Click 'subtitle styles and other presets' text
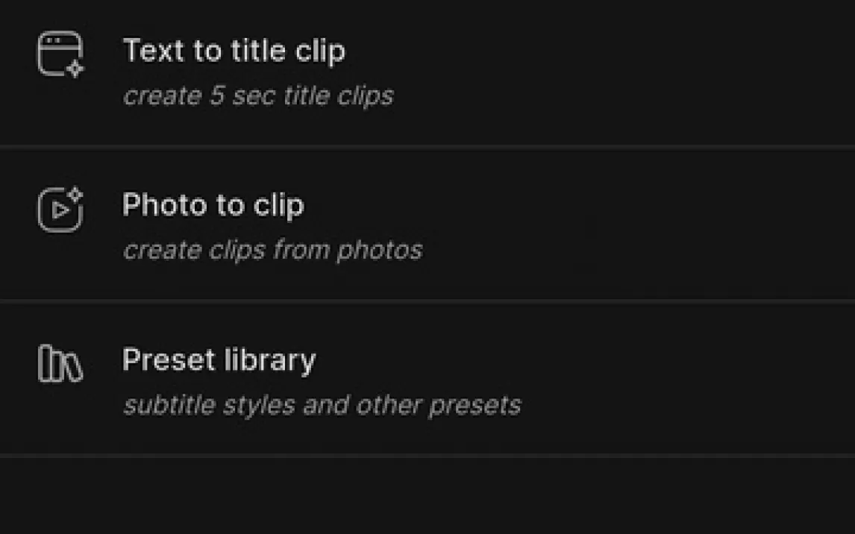Viewport: 855px width, 534px height. [x=322, y=405]
